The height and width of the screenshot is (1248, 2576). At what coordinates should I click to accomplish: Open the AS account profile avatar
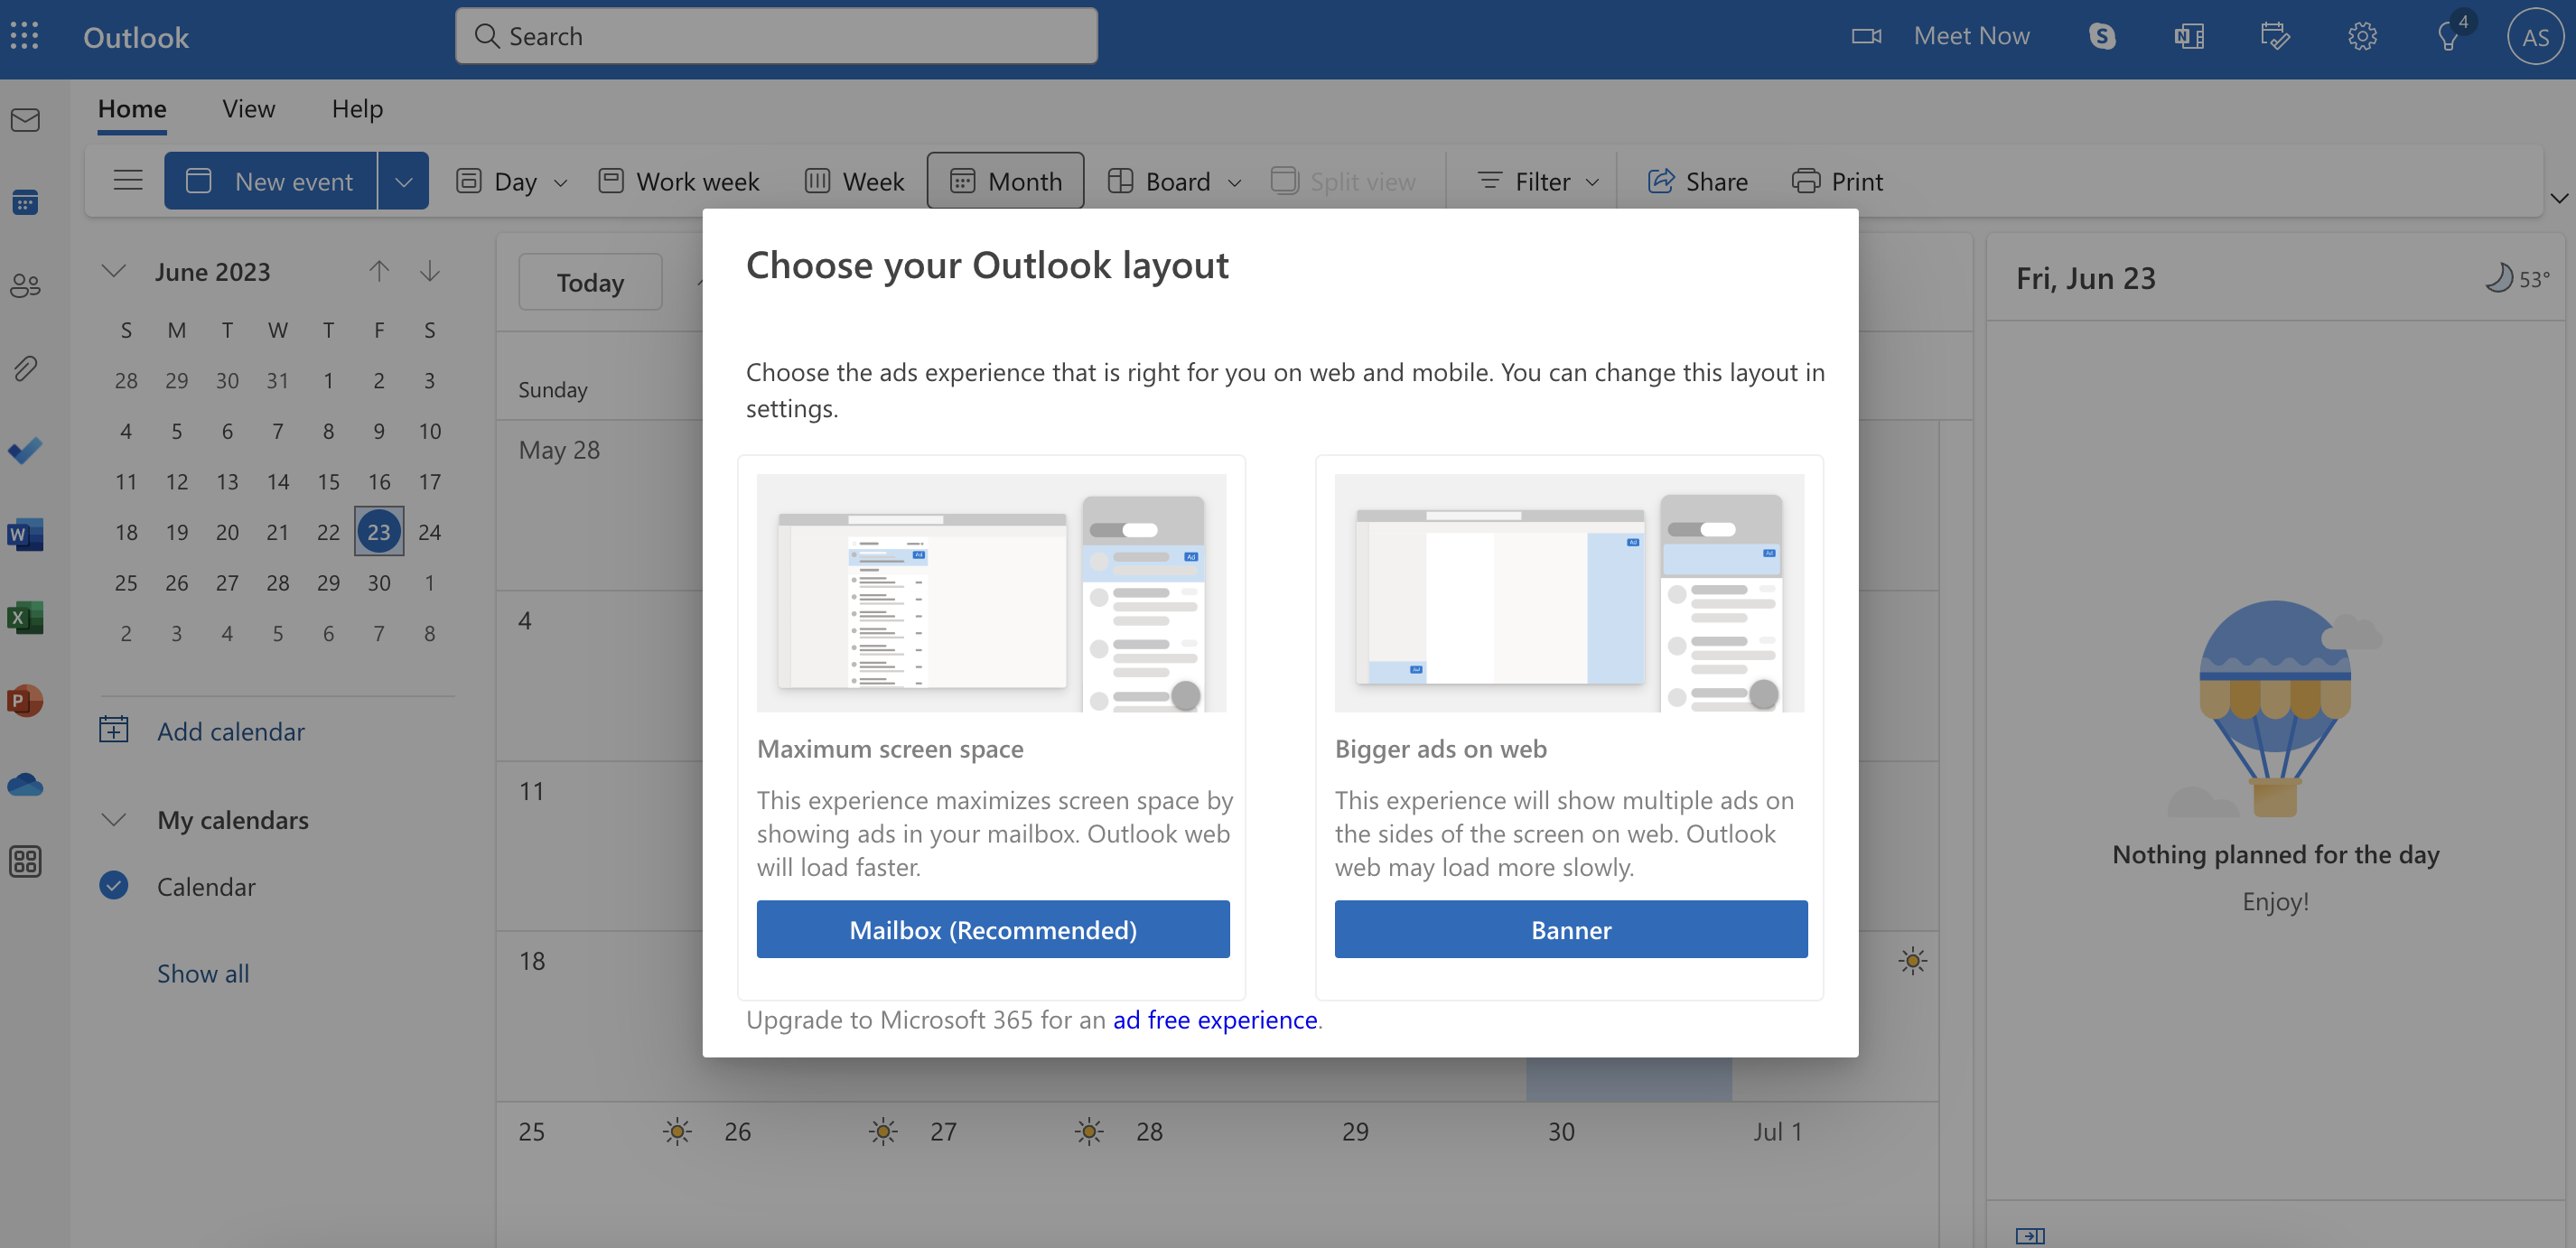[2535, 37]
